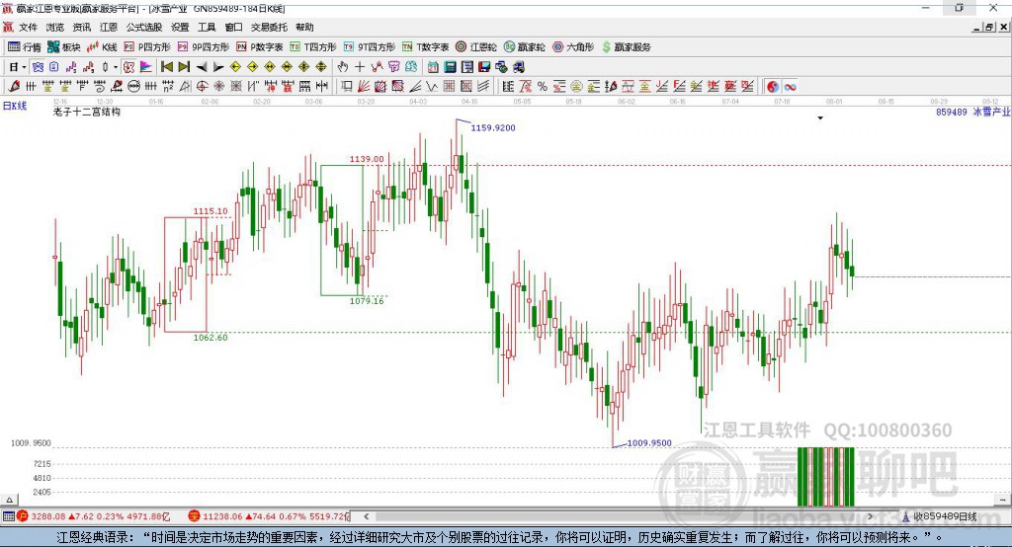Viewport: 1012px width, 547px height.
Task: Open the 9T四方形 tool
Action: pos(370,47)
